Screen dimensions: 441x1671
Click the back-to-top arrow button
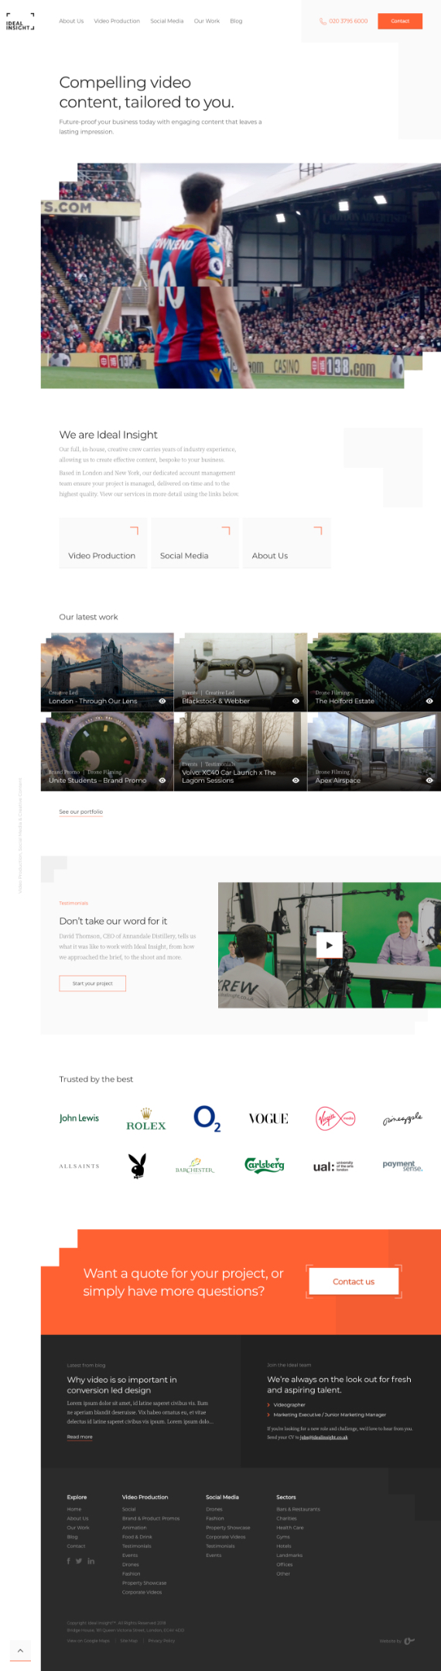pyautogui.click(x=20, y=1650)
